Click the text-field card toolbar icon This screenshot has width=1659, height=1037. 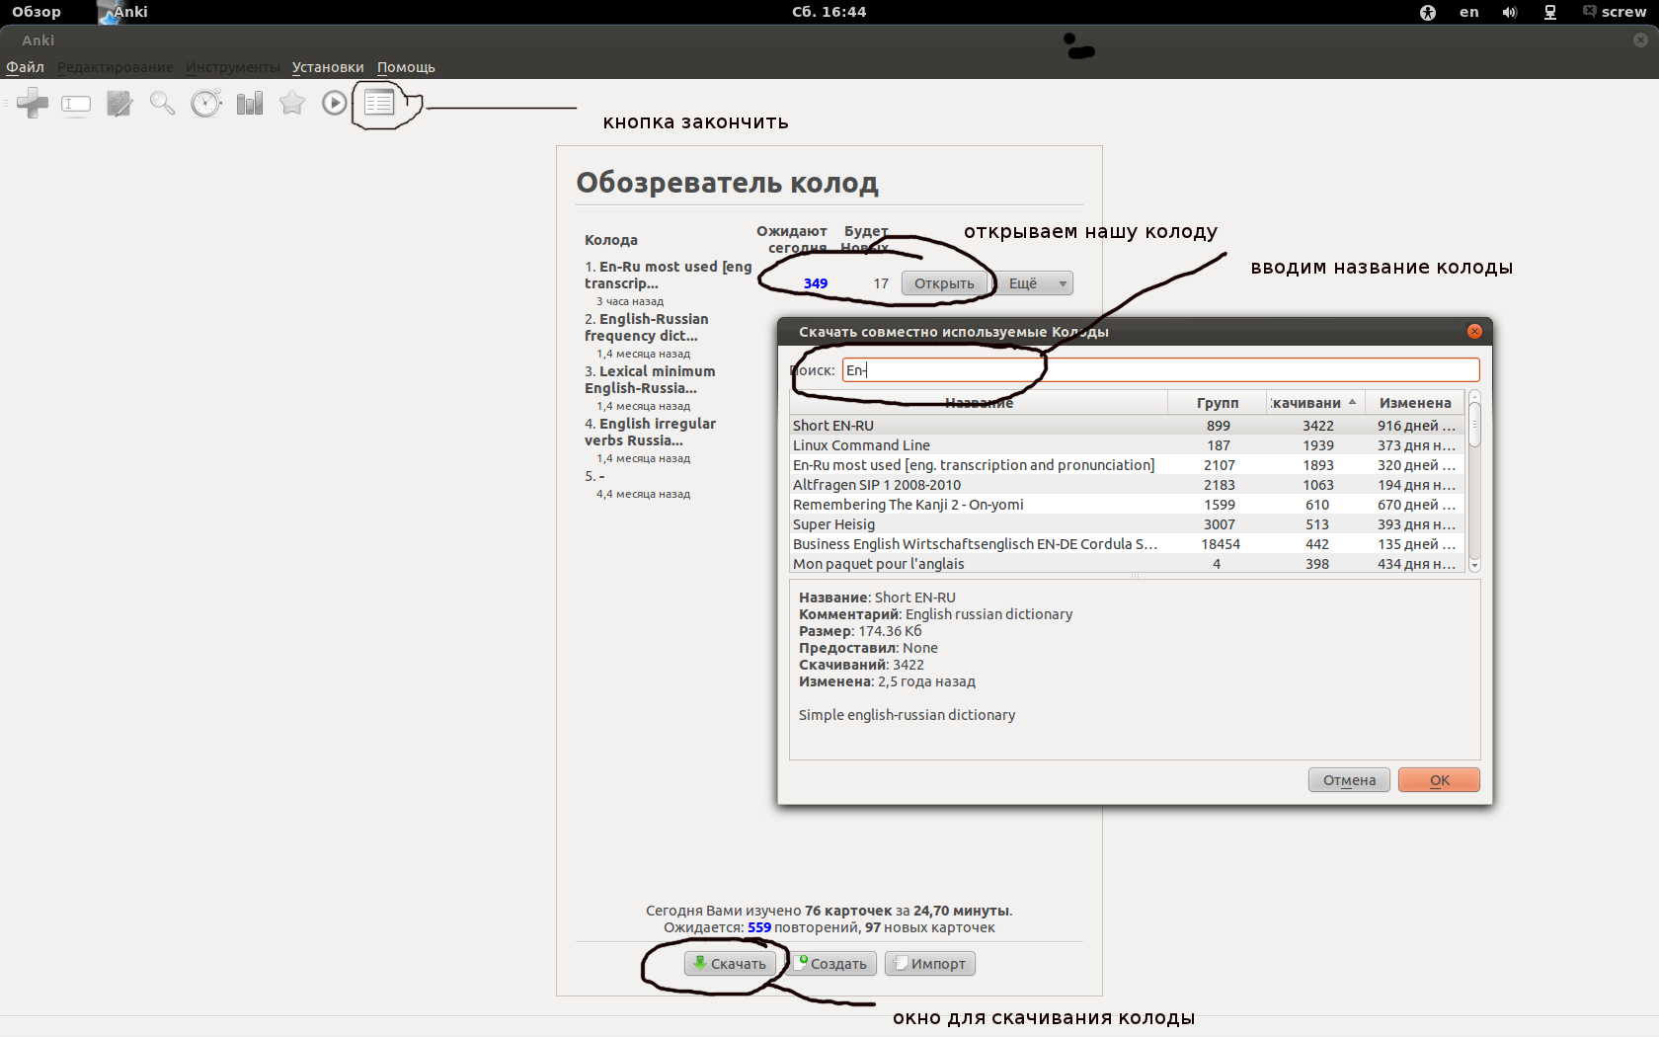coord(76,104)
